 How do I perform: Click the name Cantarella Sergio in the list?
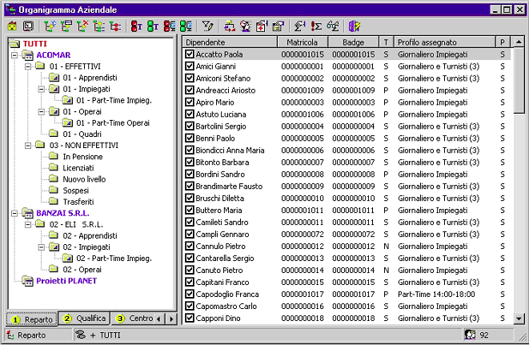225,259
